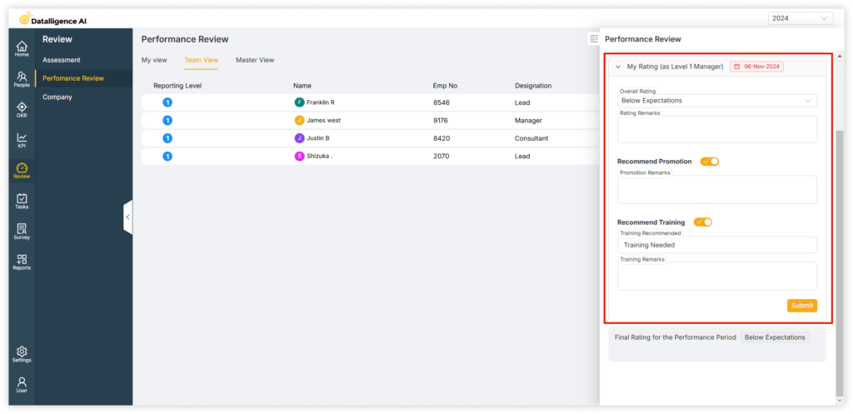Toggle the Recommend Training switch

[x=703, y=222]
